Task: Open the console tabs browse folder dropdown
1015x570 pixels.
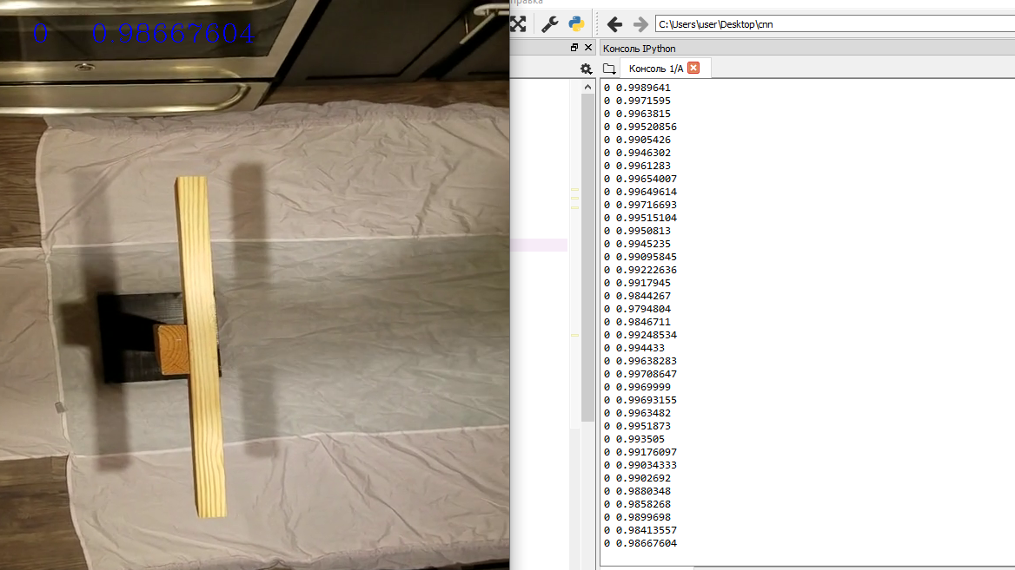Action: coord(609,69)
